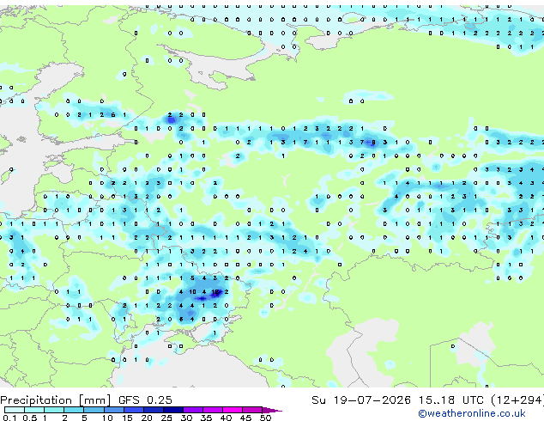This screenshot has height=421, width=544.
Task: Click the '20' legend scale label
Action: pos(147,418)
